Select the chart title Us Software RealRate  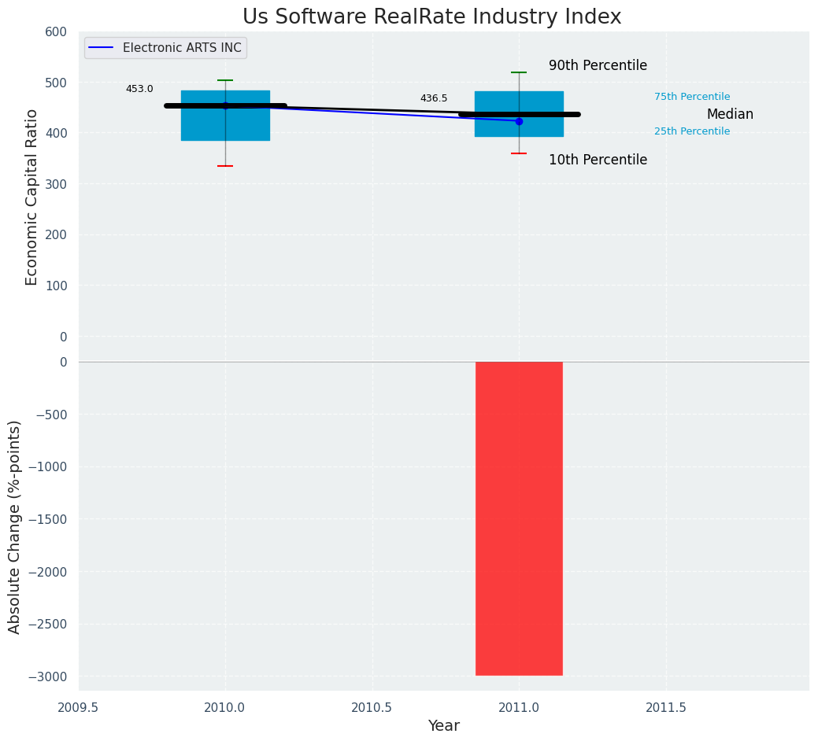(431, 17)
